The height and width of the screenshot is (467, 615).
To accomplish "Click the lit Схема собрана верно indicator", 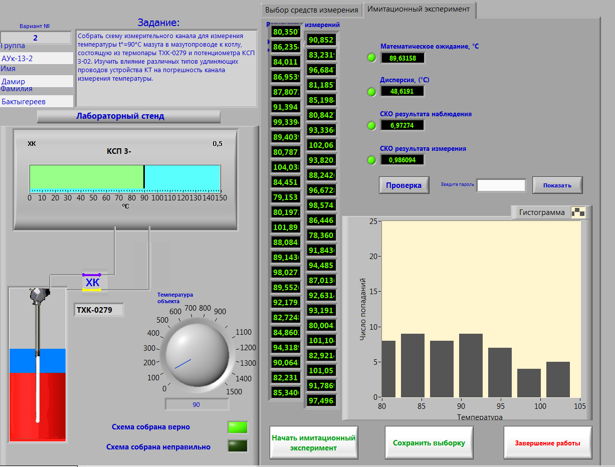I will click(238, 427).
